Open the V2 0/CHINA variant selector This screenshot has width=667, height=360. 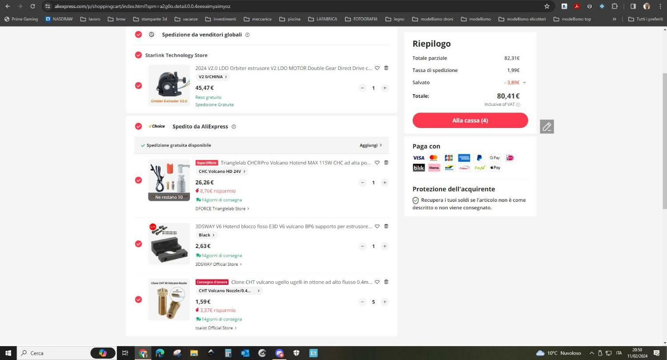tap(213, 77)
